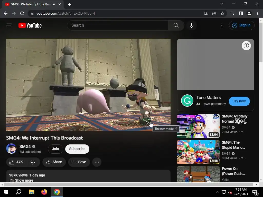Open taskbar clock showing 7:28 AM

pyautogui.click(x=241, y=192)
